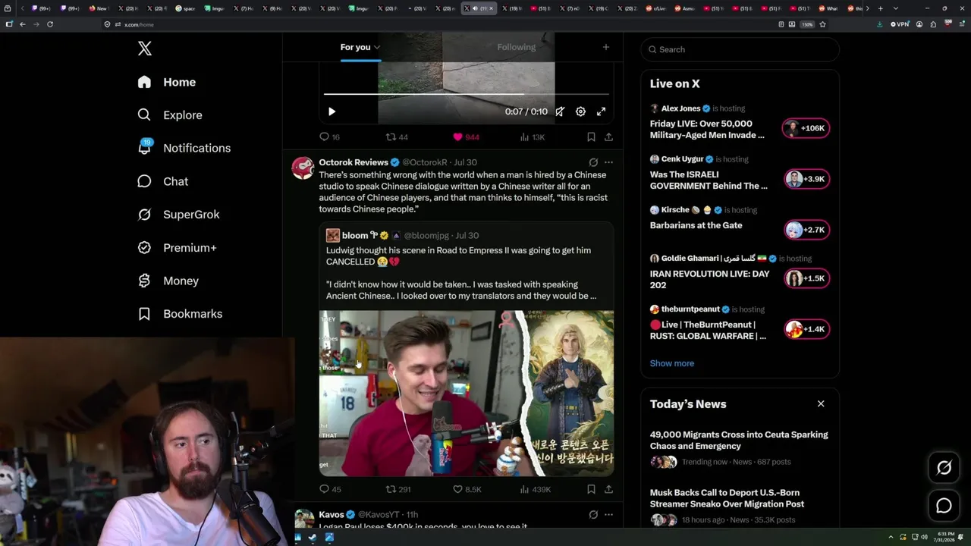Go back in the browser
The image size is (971, 546).
[x=23, y=24]
